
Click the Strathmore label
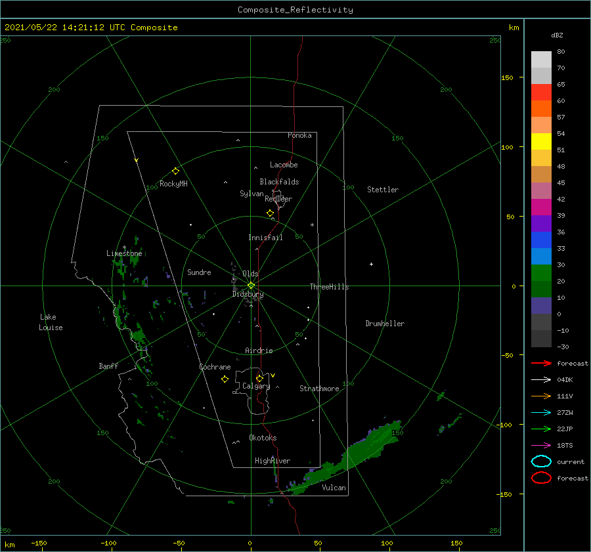(319, 389)
